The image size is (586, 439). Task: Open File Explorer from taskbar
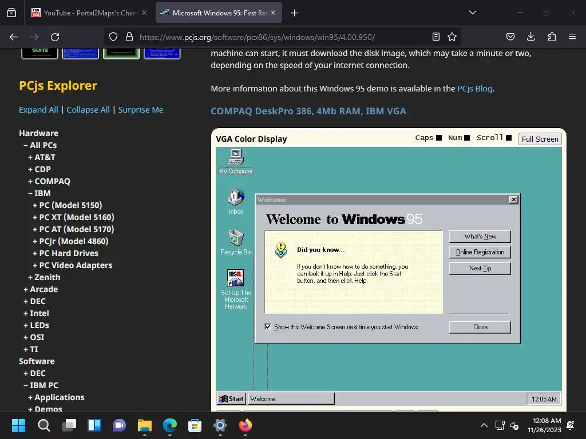click(x=145, y=425)
